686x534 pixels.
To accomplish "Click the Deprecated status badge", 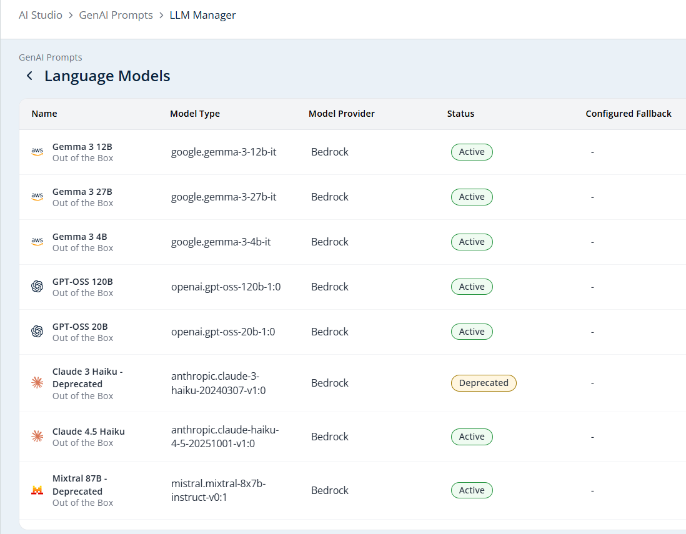I will [484, 383].
